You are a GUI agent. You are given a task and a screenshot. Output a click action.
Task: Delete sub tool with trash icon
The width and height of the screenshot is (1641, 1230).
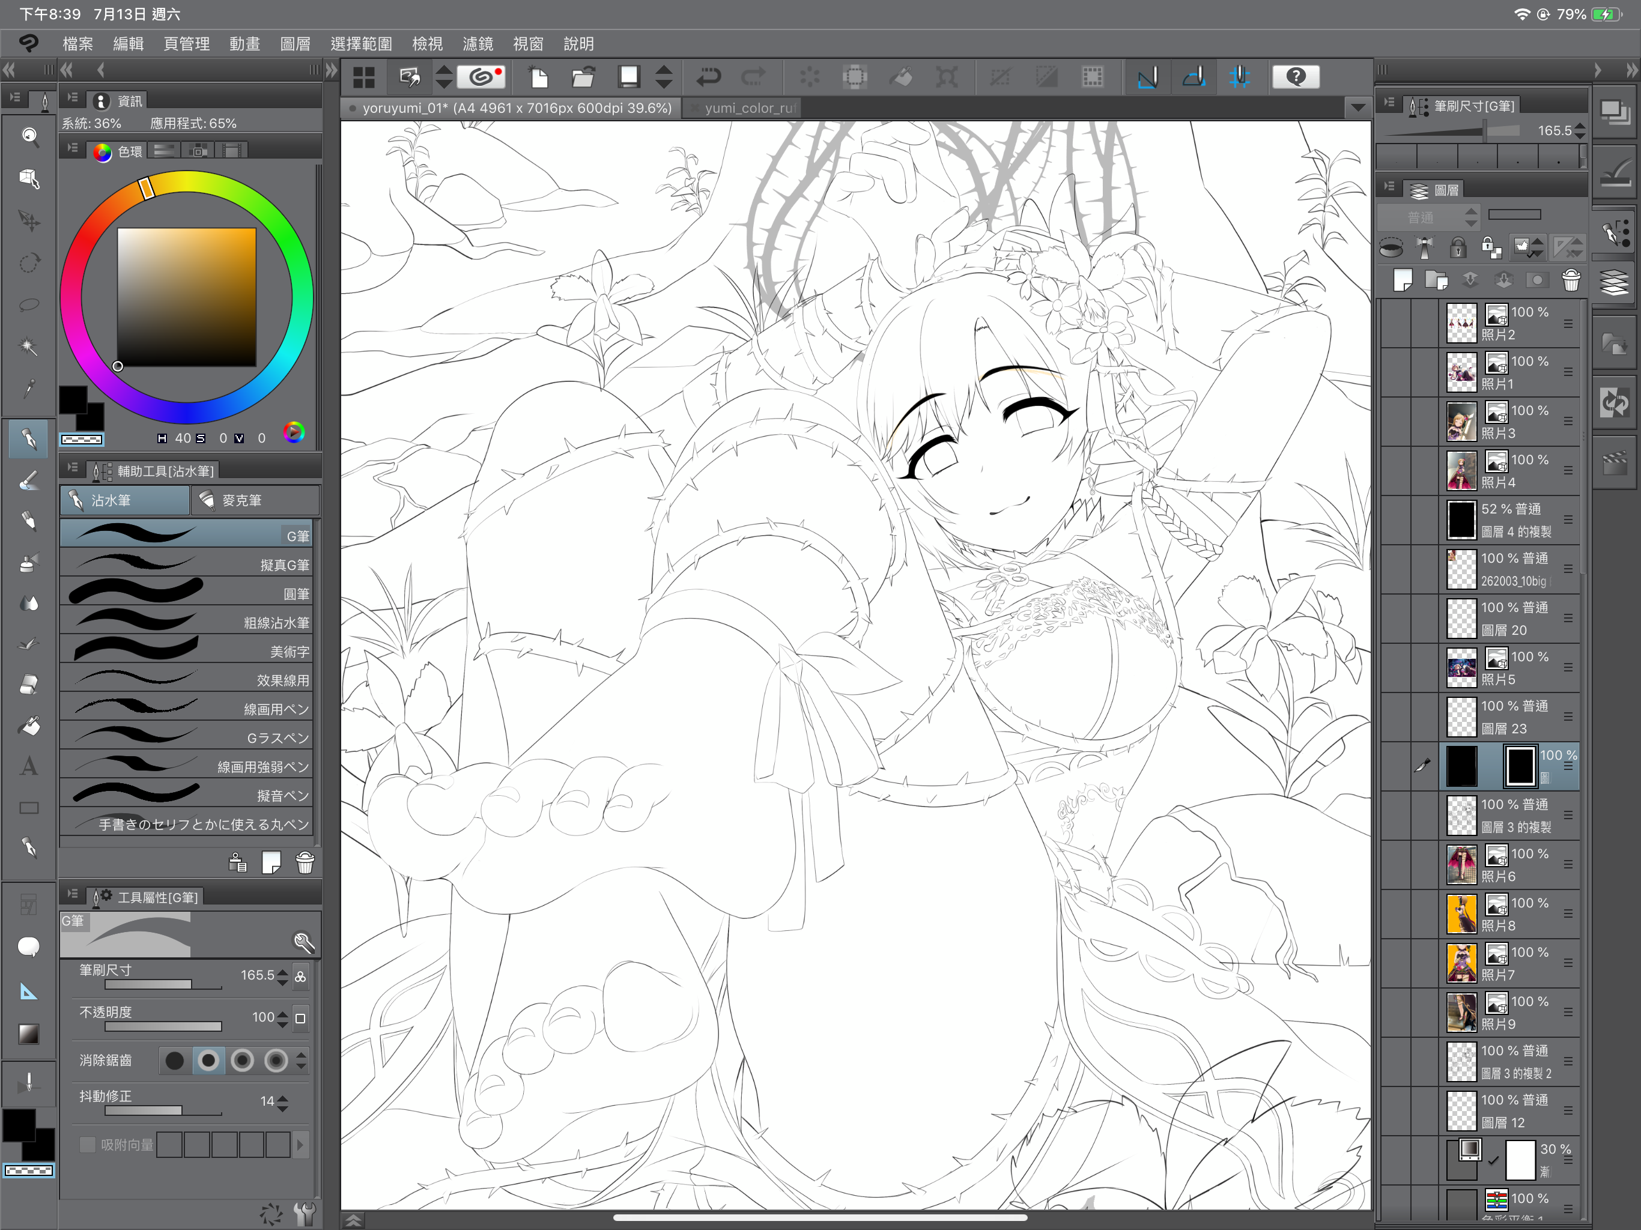(305, 863)
